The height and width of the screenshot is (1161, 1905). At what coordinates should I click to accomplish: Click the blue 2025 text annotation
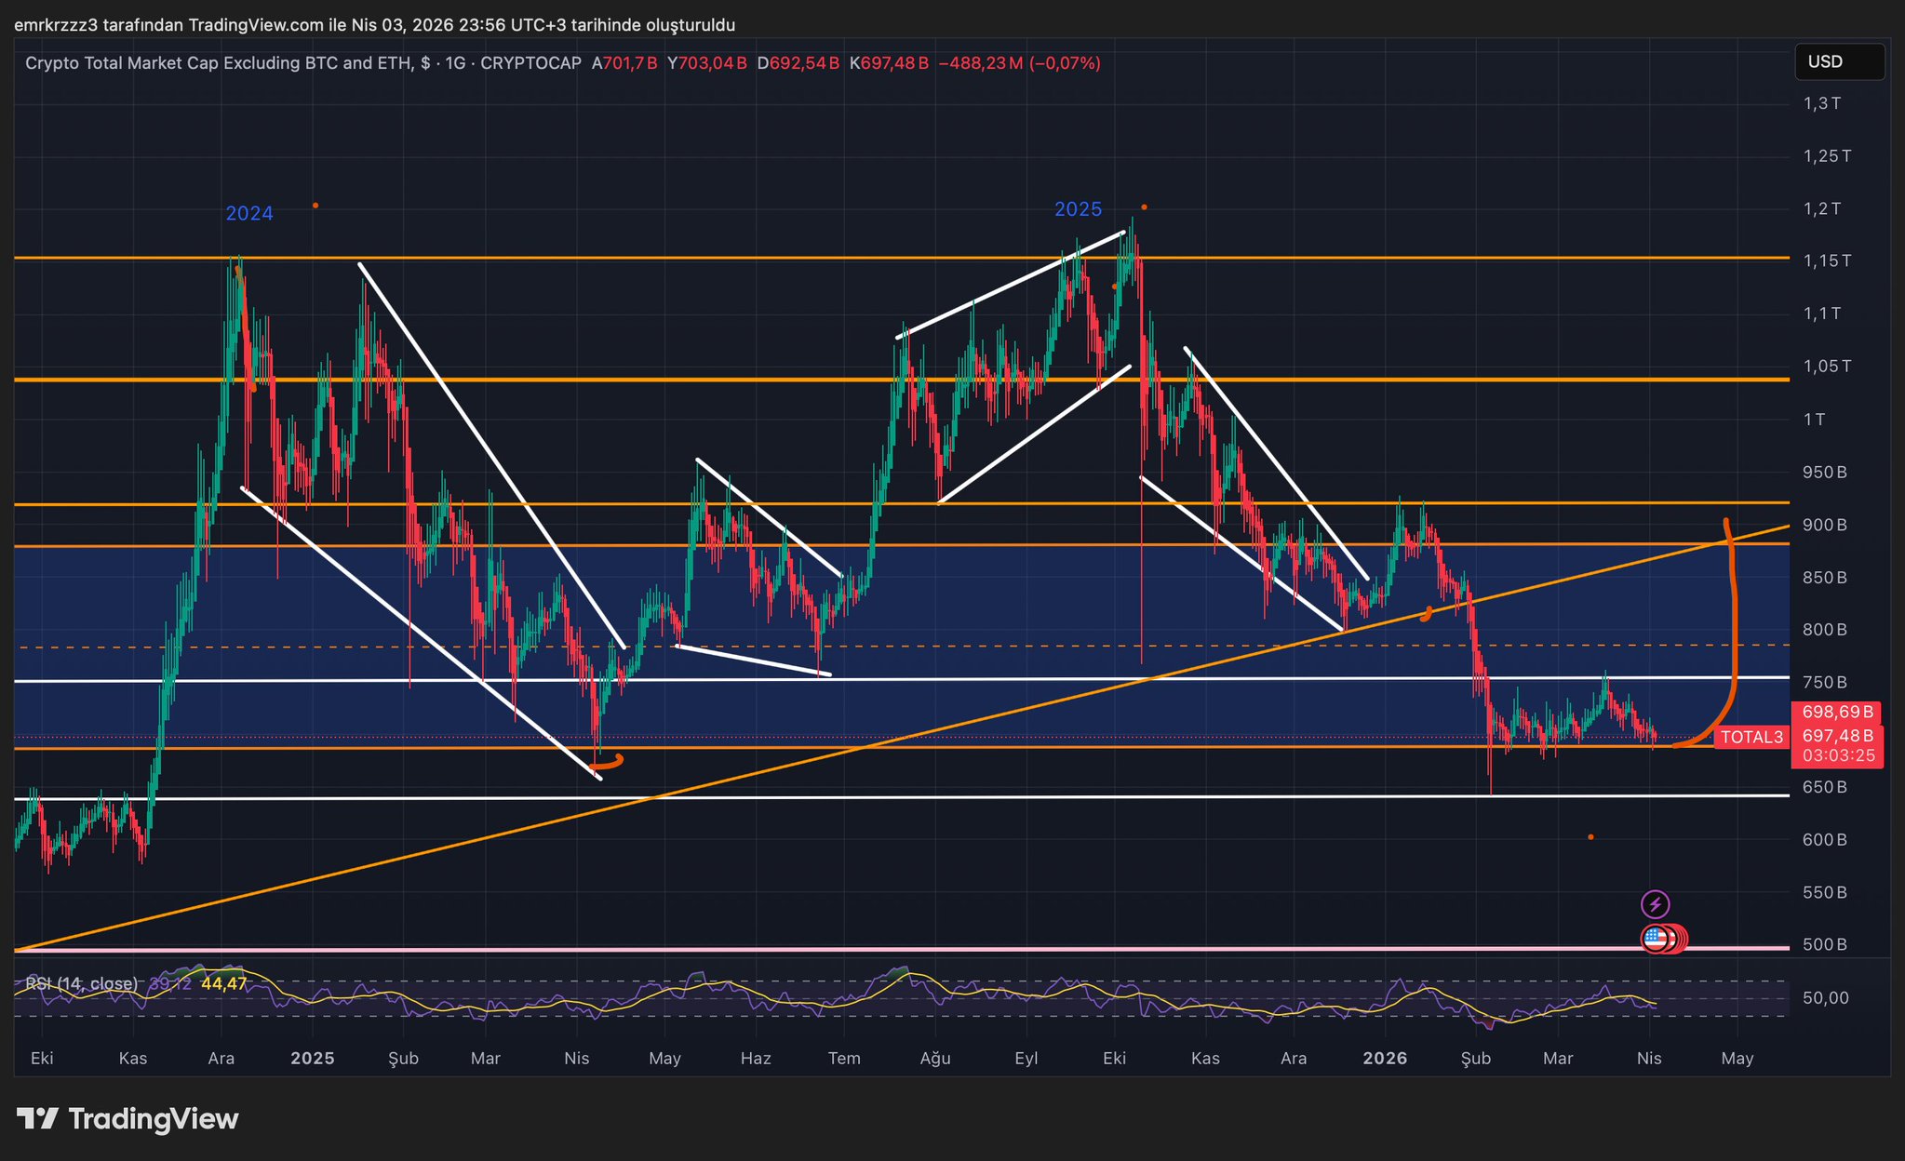(1078, 209)
